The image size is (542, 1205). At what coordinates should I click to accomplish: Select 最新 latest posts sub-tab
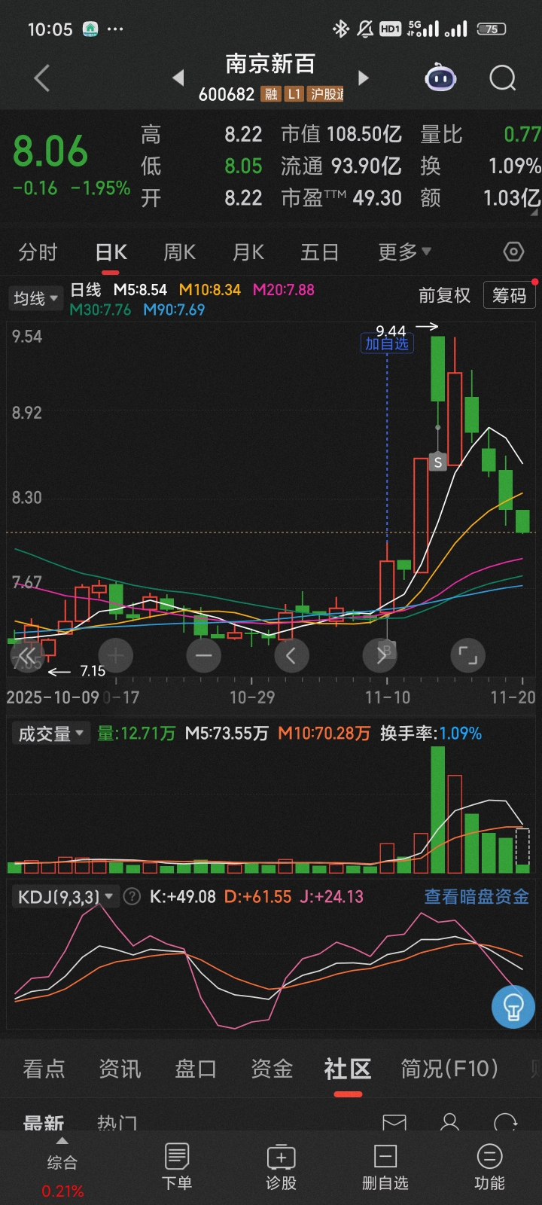click(44, 1122)
